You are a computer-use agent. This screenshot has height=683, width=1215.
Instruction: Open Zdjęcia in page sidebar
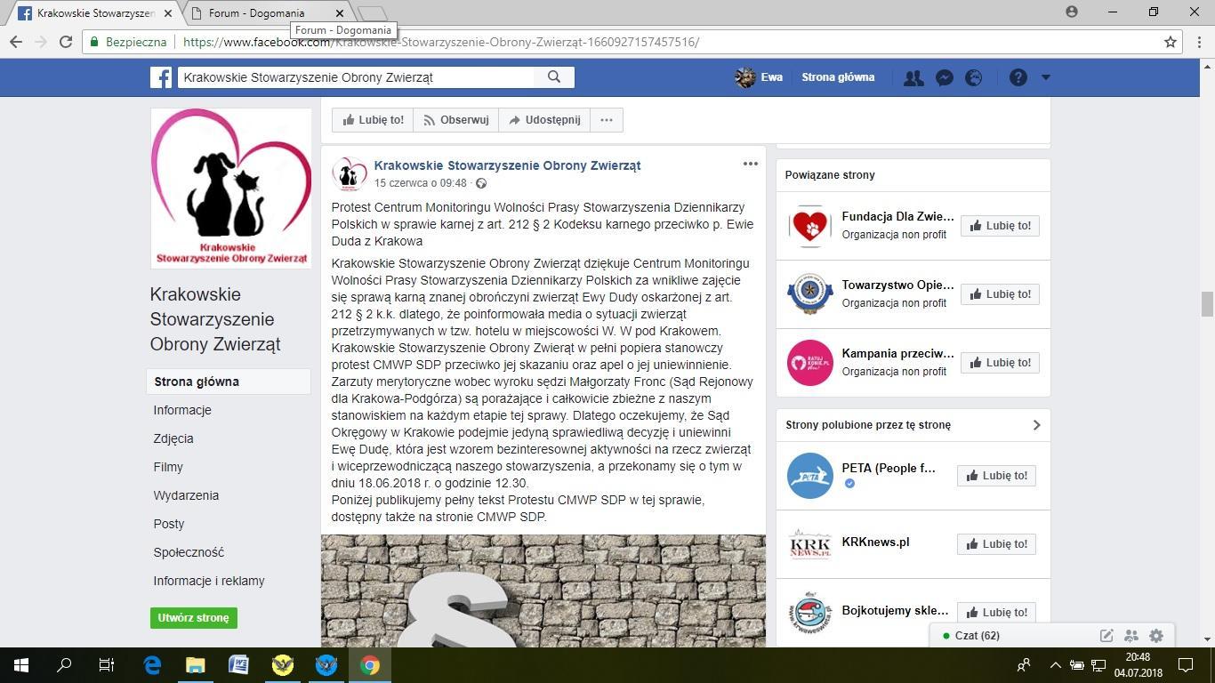pyautogui.click(x=173, y=438)
